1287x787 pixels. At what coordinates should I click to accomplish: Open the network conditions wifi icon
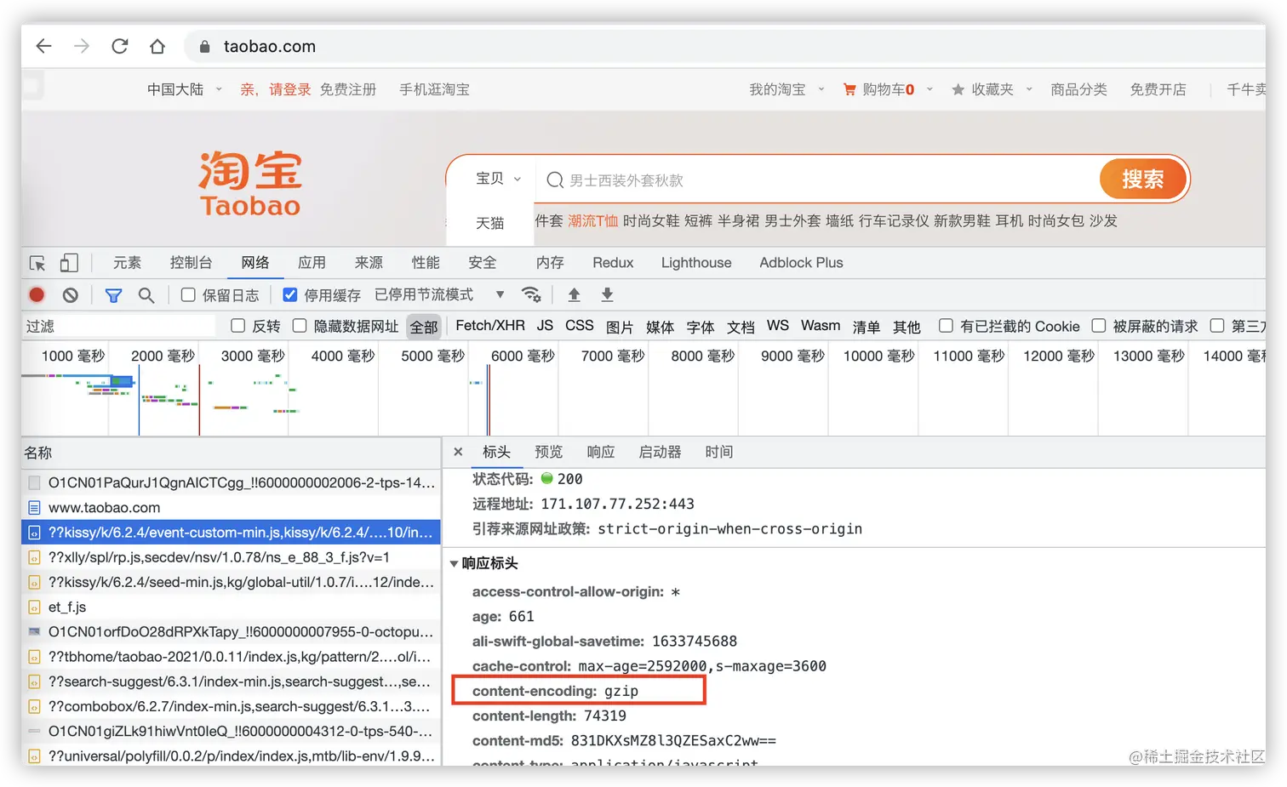(531, 294)
